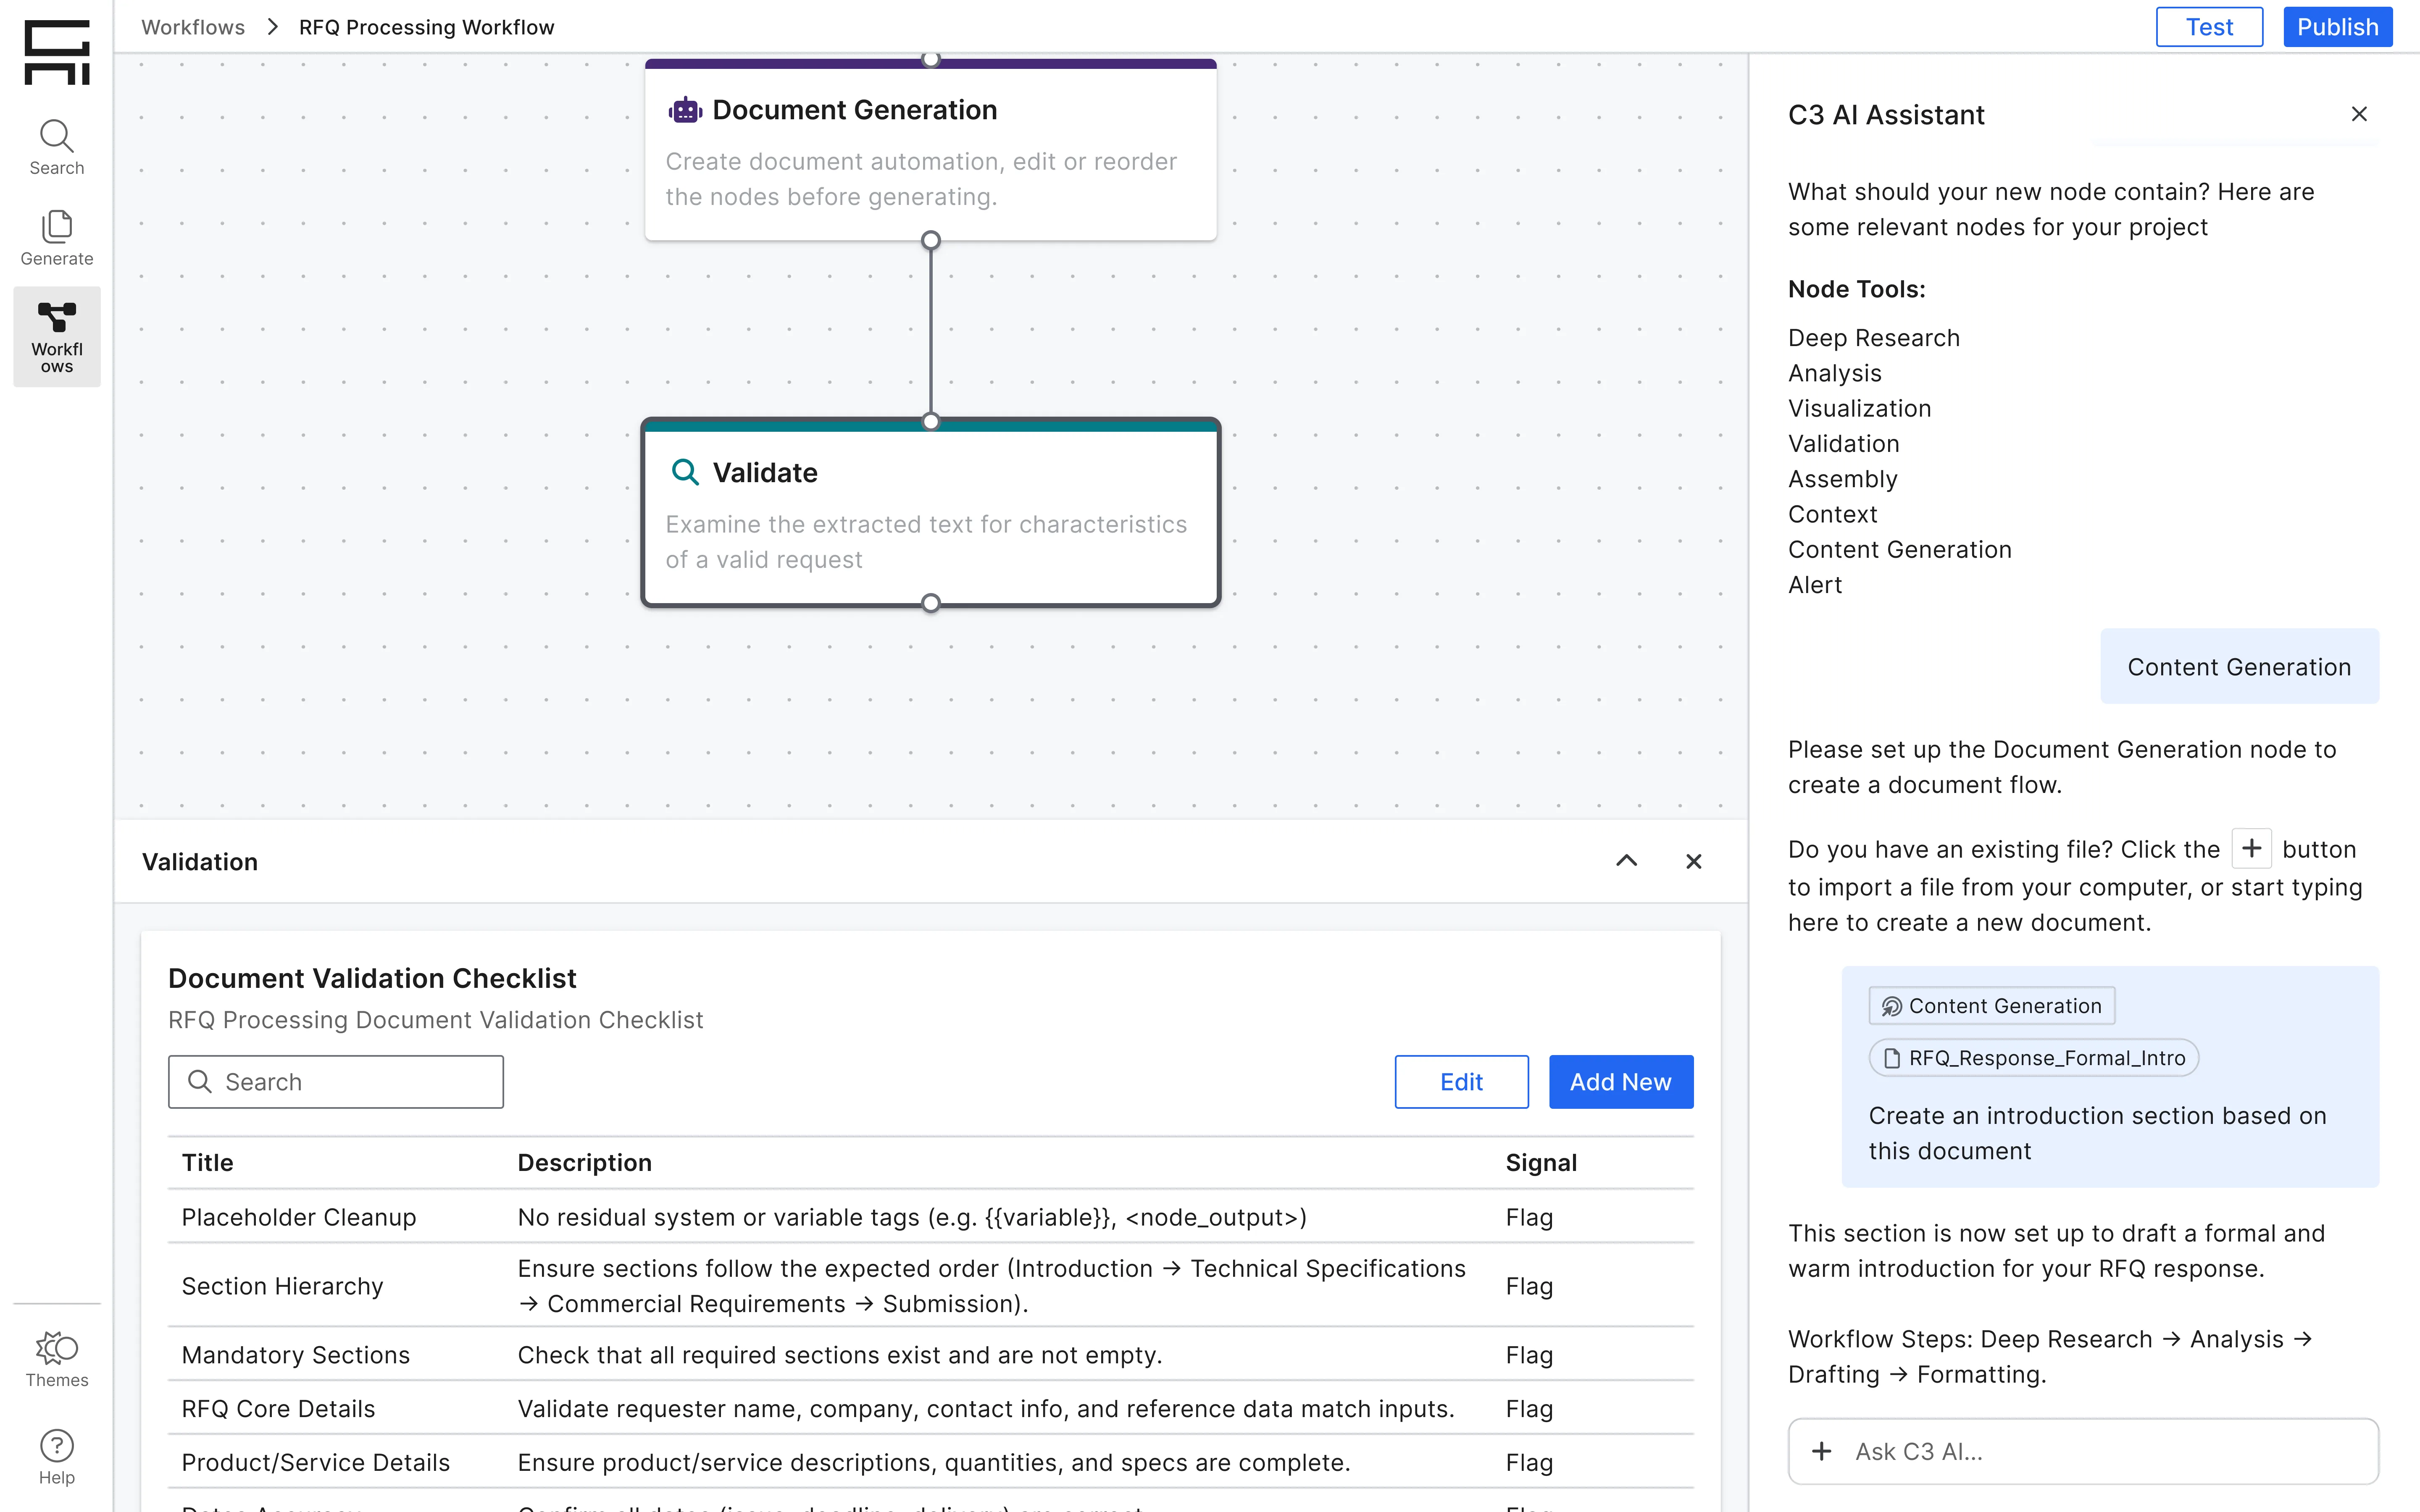
Task: Click the plus icon in Ask C3 AI box
Action: [1822, 1451]
